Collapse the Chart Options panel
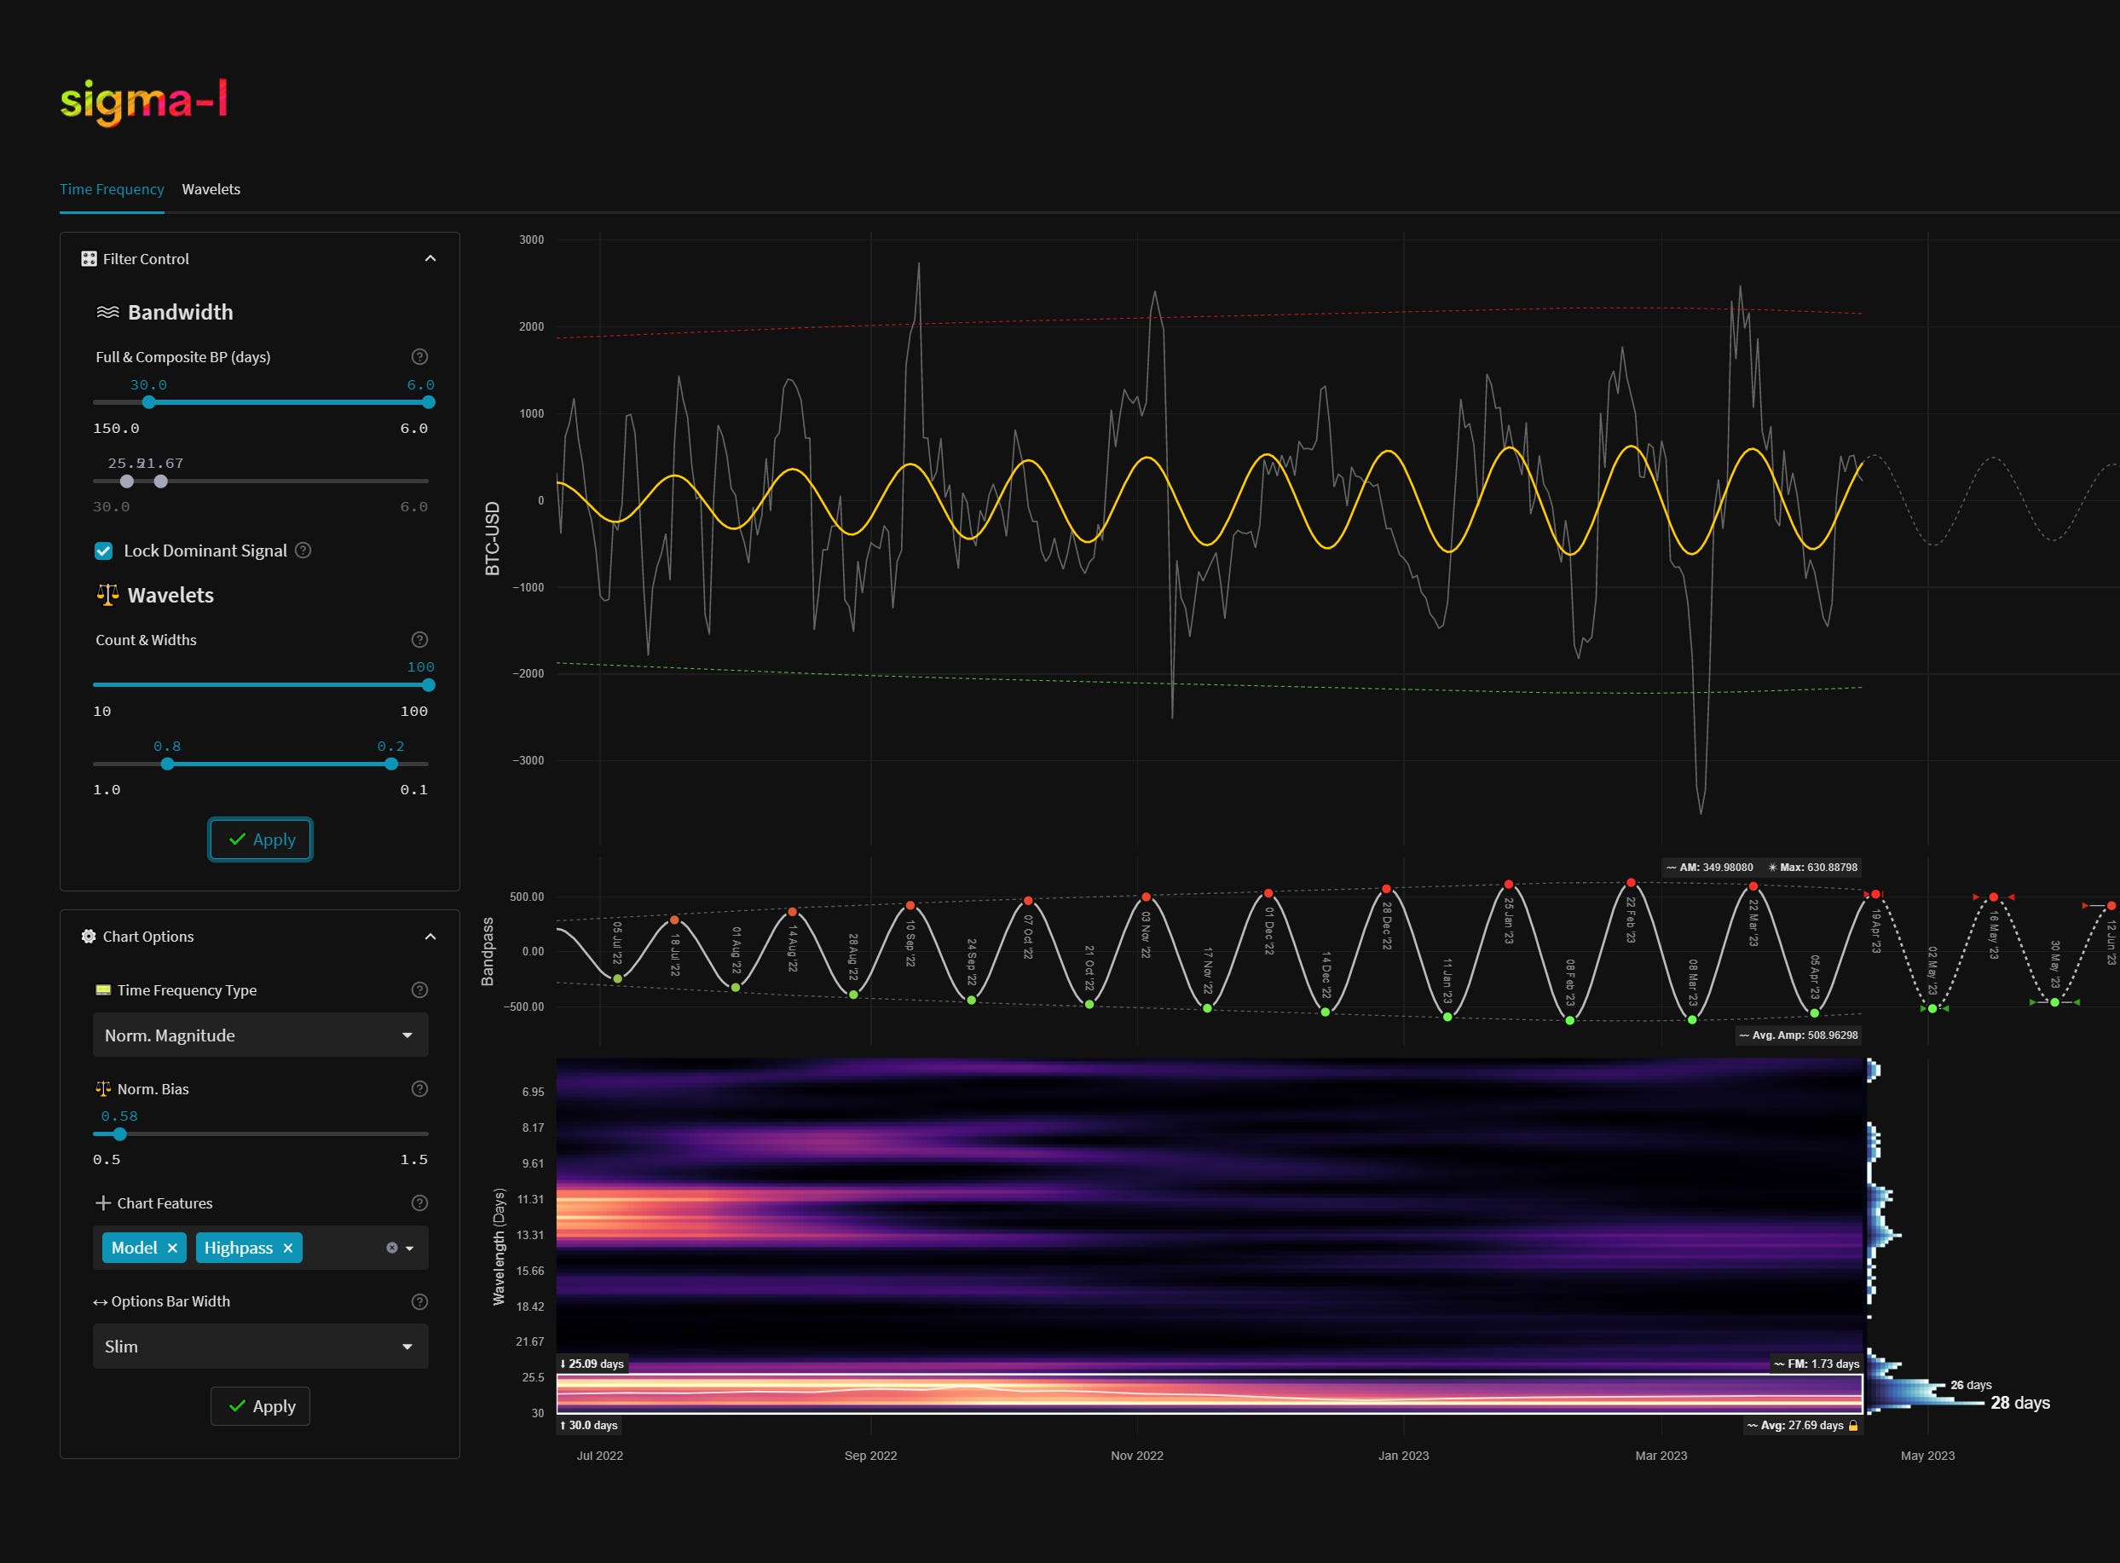Image resolution: width=2120 pixels, height=1563 pixels. [430, 936]
